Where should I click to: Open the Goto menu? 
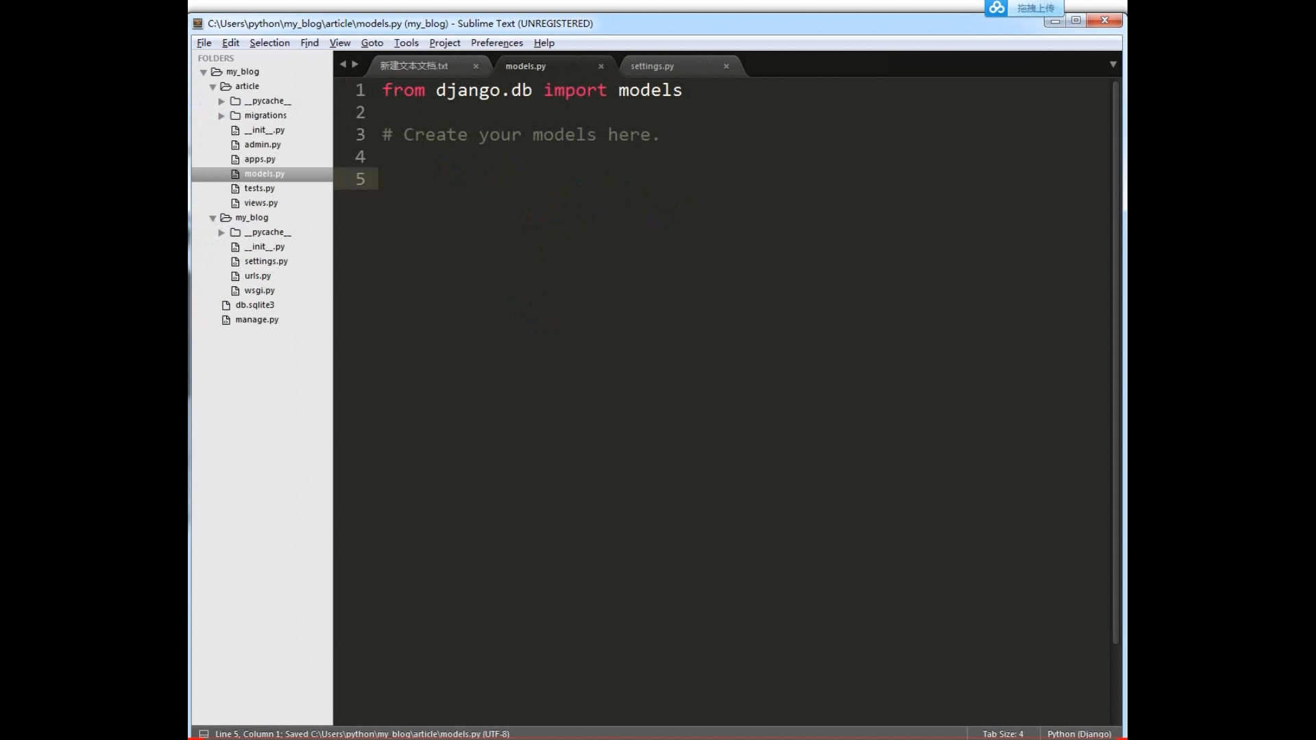(x=372, y=42)
